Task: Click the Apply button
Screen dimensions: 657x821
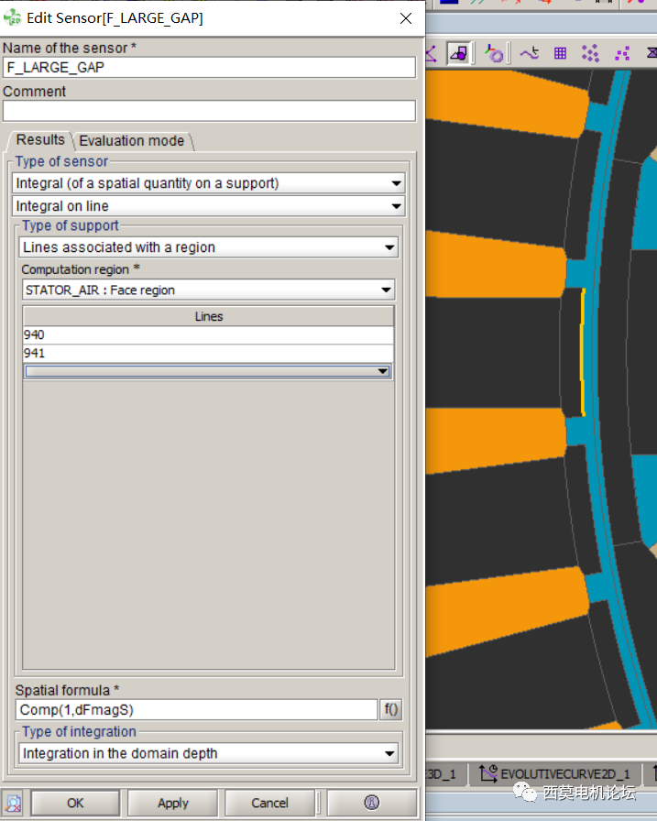Action: click(x=173, y=803)
